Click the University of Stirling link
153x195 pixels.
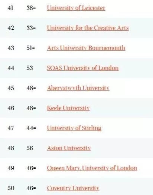tap(74, 128)
